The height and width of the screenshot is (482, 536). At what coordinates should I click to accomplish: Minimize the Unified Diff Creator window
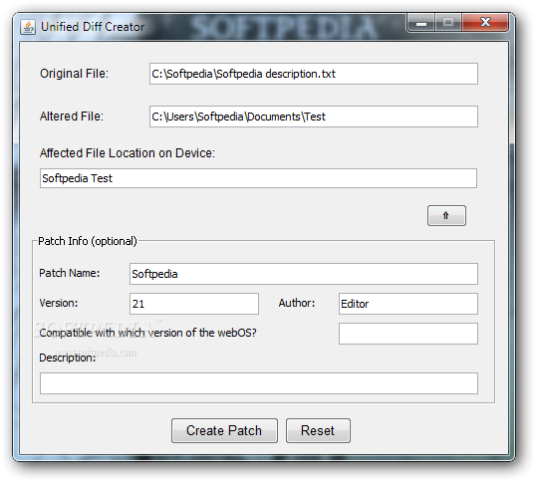[x=420, y=23]
